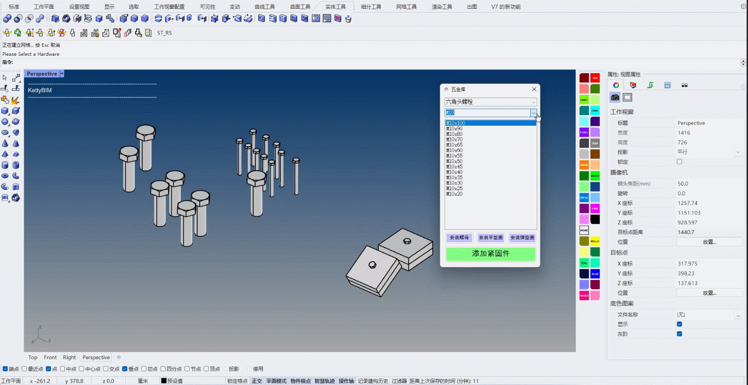The width and height of the screenshot is (748, 385).
Task: Open the camera view properties icon
Action: 615,97
